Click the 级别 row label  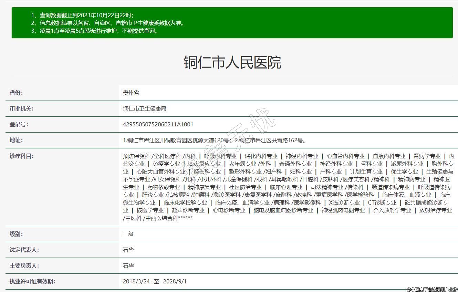pos(16,234)
